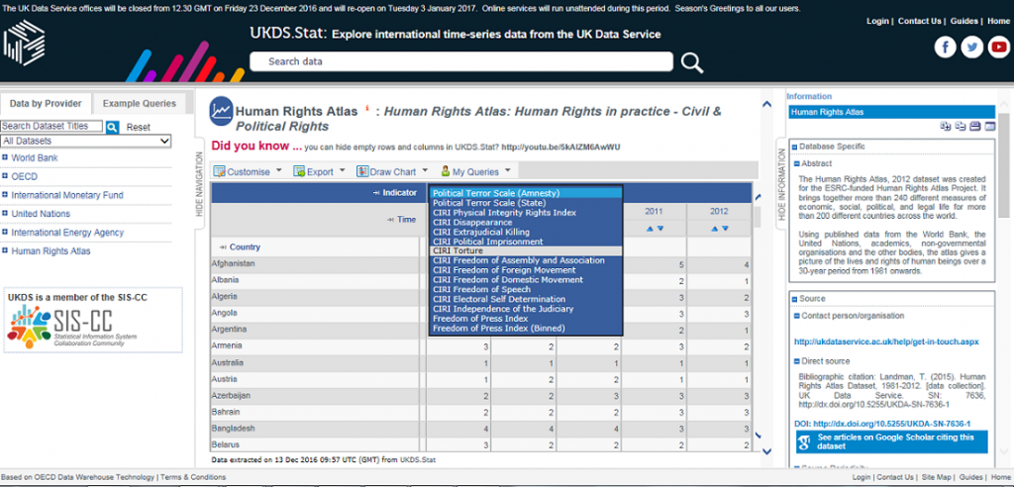Open the Facebook page icon
This screenshot has width=1014, height=487.
pos(945,48)
